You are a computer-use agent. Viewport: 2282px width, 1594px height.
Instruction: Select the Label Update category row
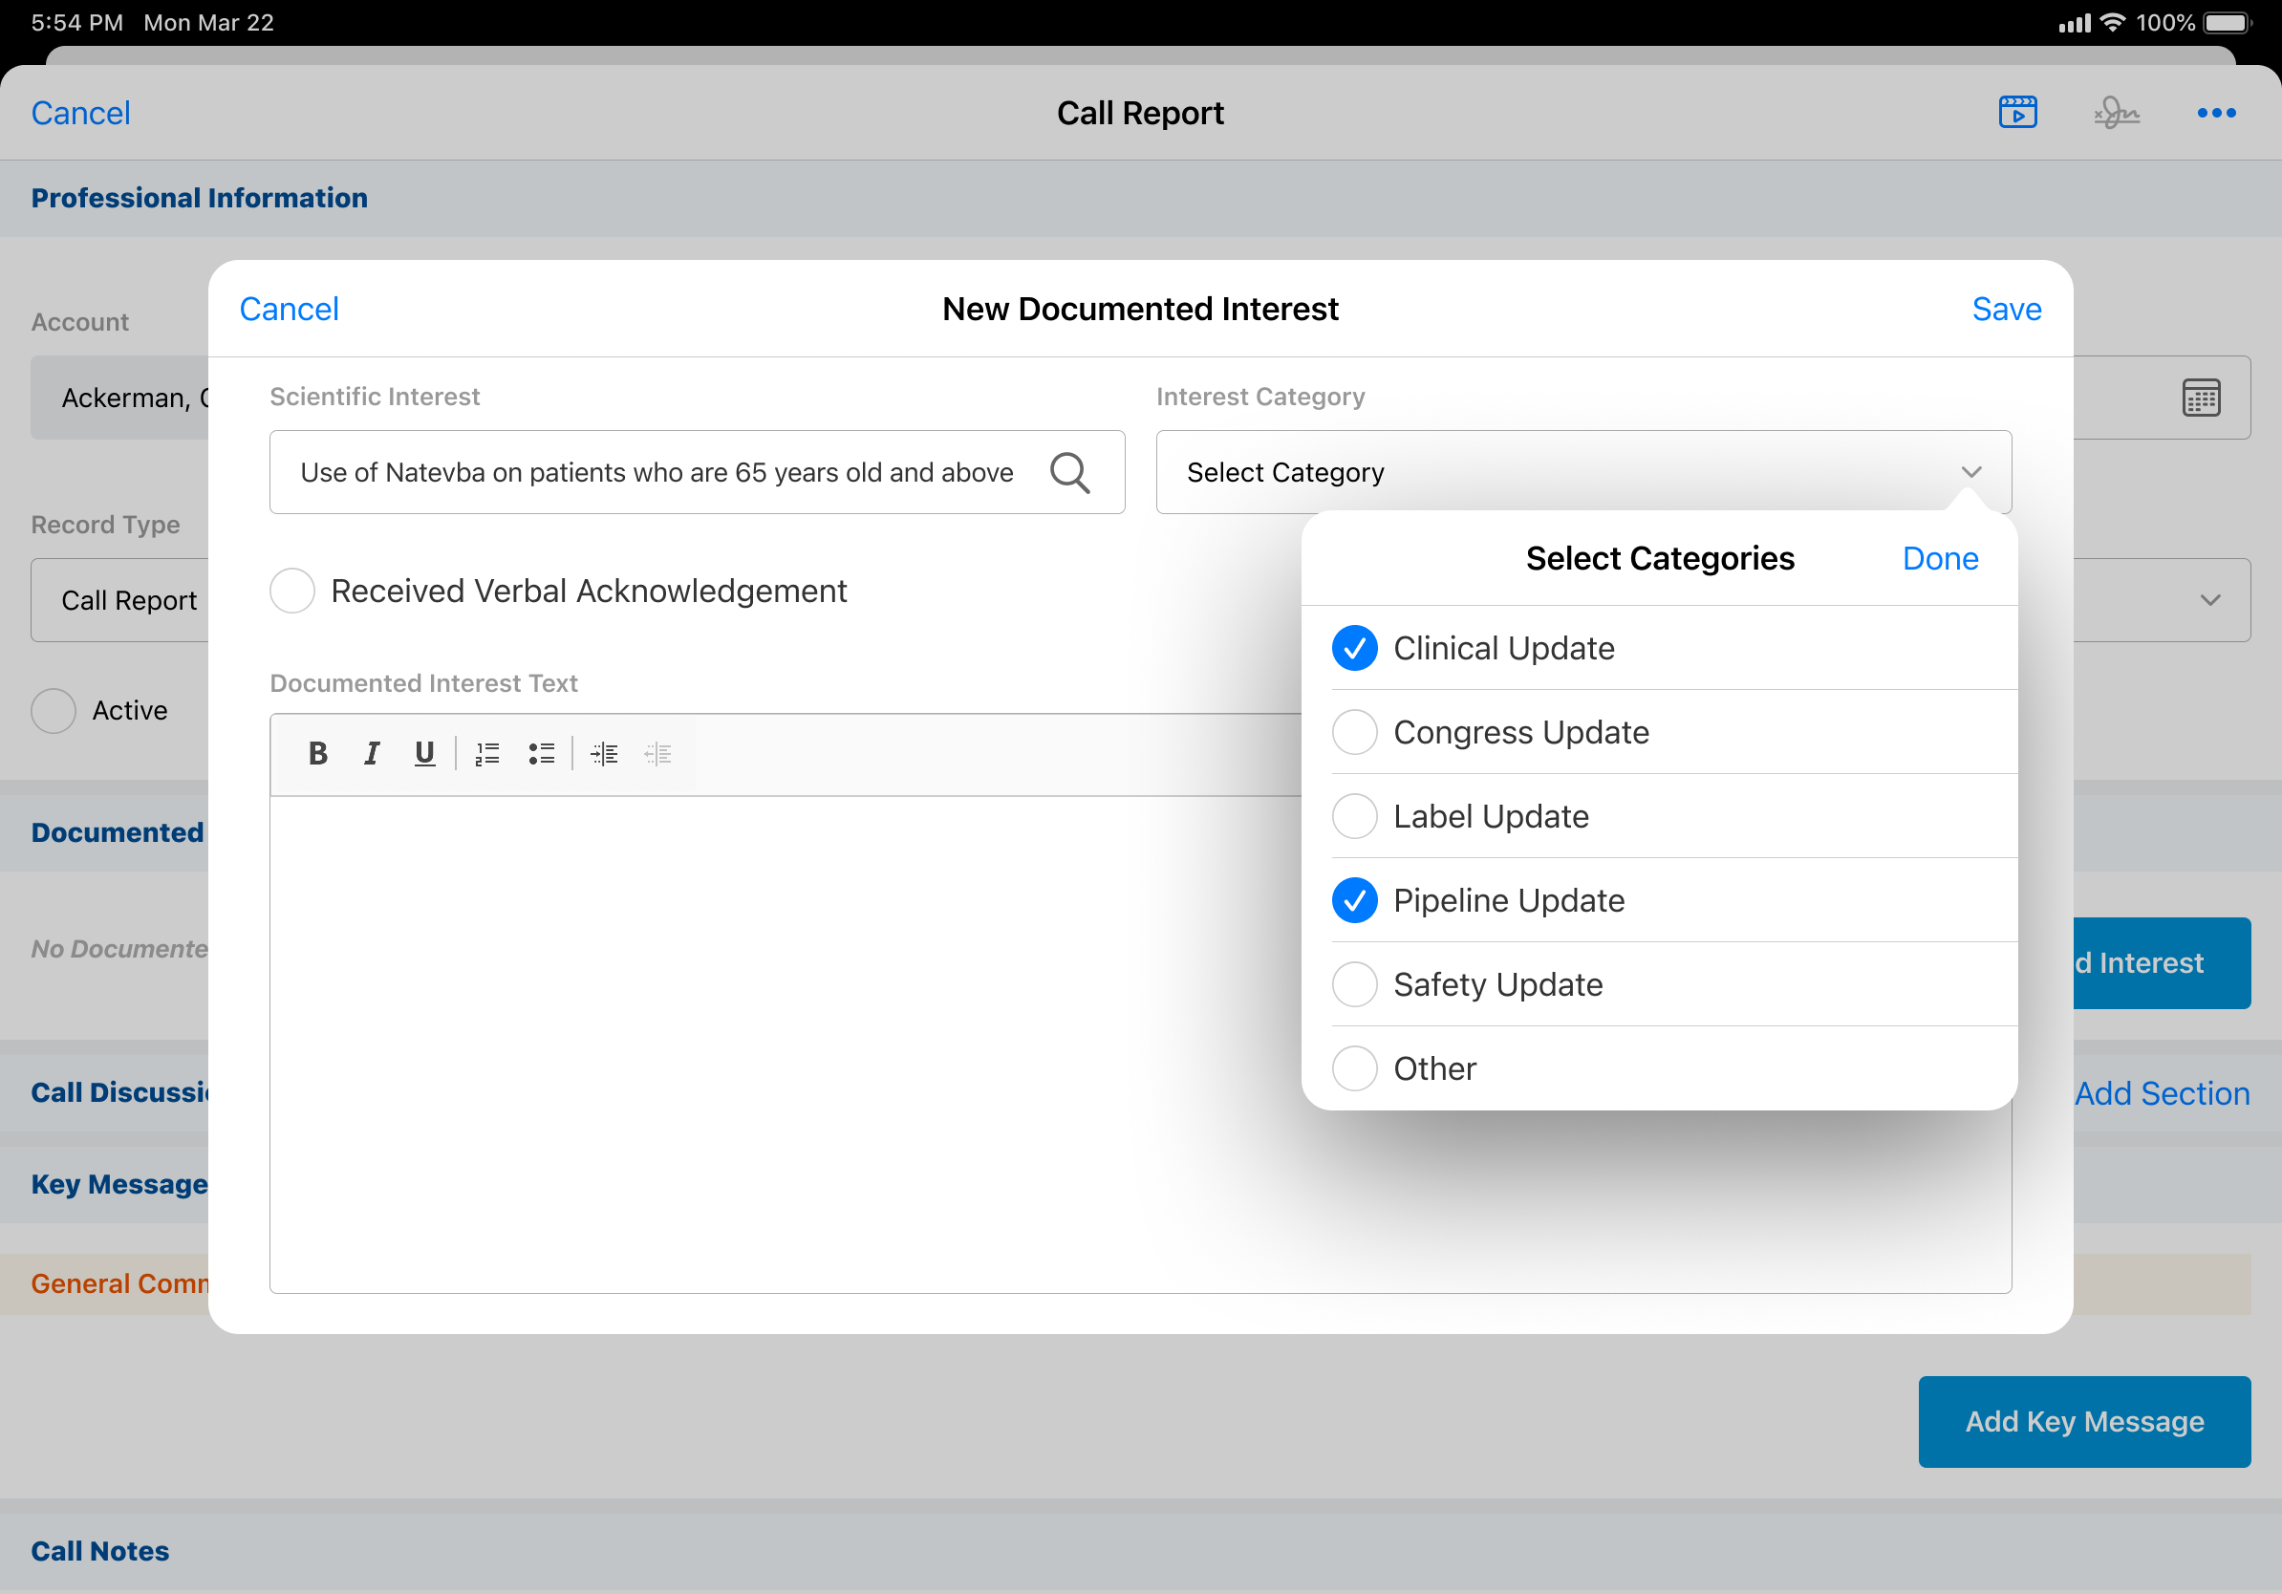[x=1490, y=817]
